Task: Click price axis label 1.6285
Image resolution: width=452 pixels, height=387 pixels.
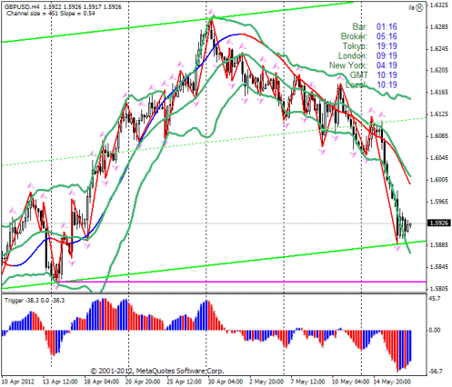Action: (439, 27)
